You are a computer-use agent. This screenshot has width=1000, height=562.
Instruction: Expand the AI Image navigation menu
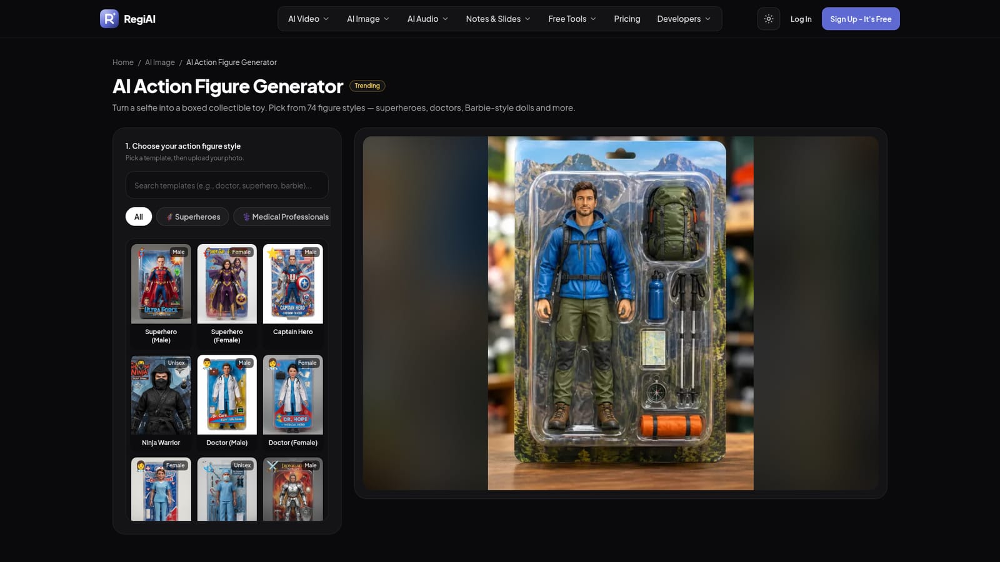pyautogui.click(x=368, y=19)
